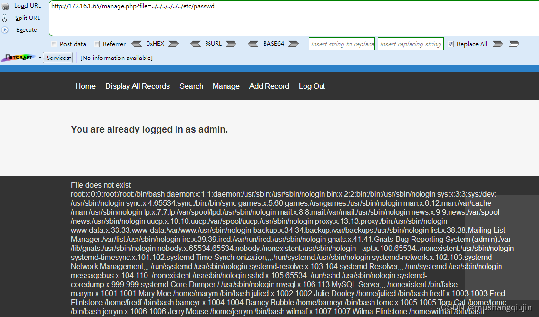
Task: Click the File does not exist text
Action: click(101, 185)
